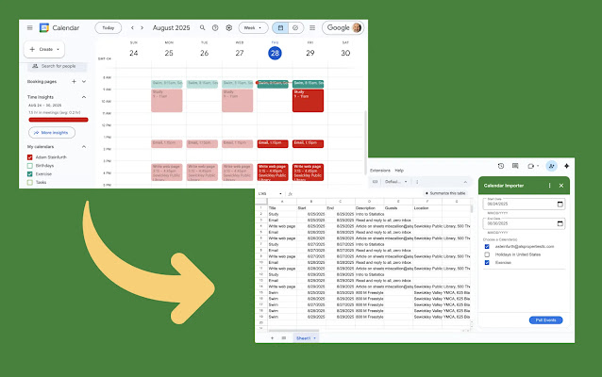This screenshot has width=602, height=377.
Task: Click the More insights button
Action: click(52, 133)
